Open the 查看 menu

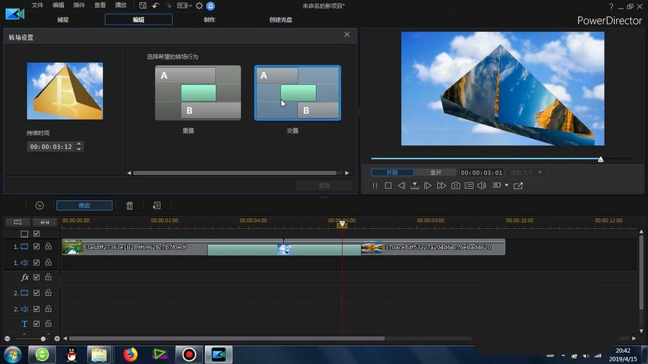coord(100,5)
